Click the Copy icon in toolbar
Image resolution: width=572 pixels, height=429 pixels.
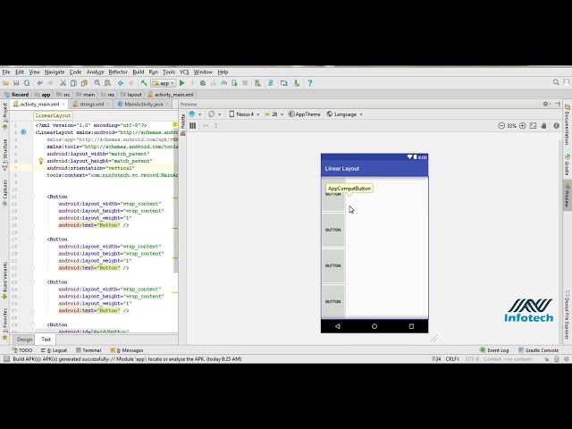pos(73,83)
